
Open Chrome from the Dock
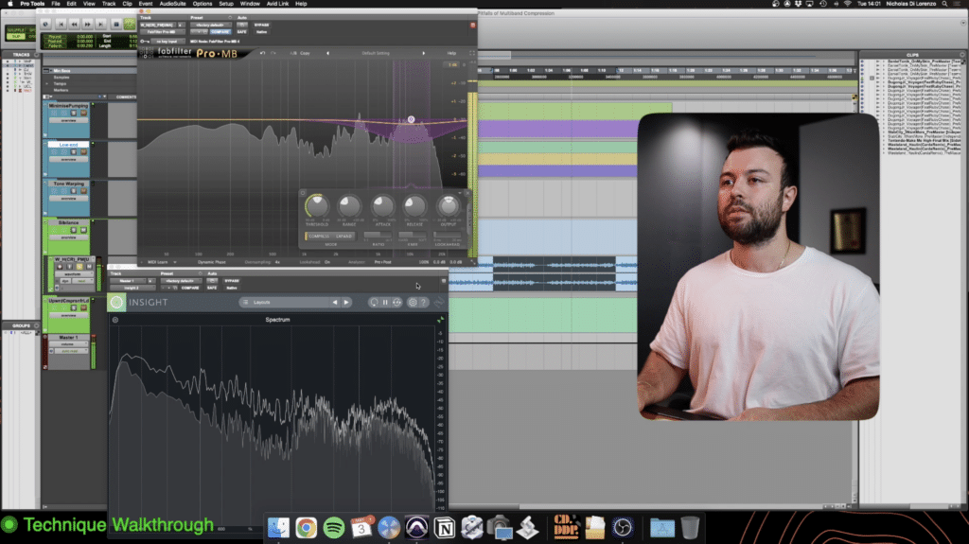306,527
